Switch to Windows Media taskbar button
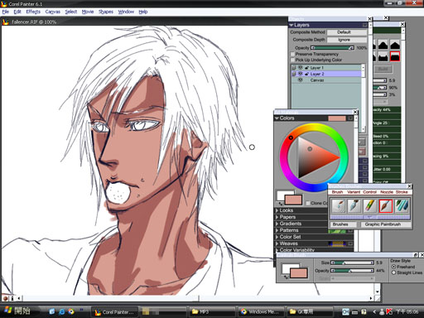This screenshot has width=424, height=318. (x=260, y=312)
